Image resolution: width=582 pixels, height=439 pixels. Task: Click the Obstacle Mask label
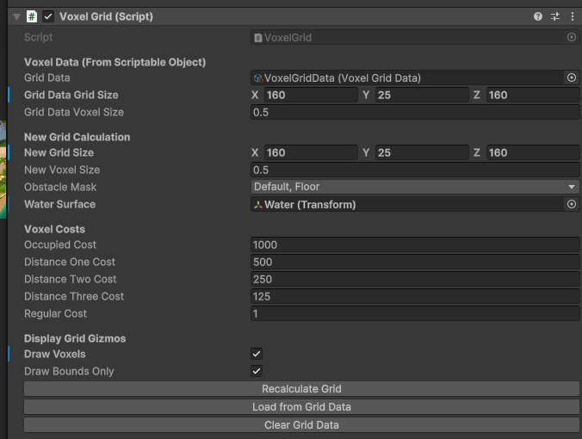point(60,187)
